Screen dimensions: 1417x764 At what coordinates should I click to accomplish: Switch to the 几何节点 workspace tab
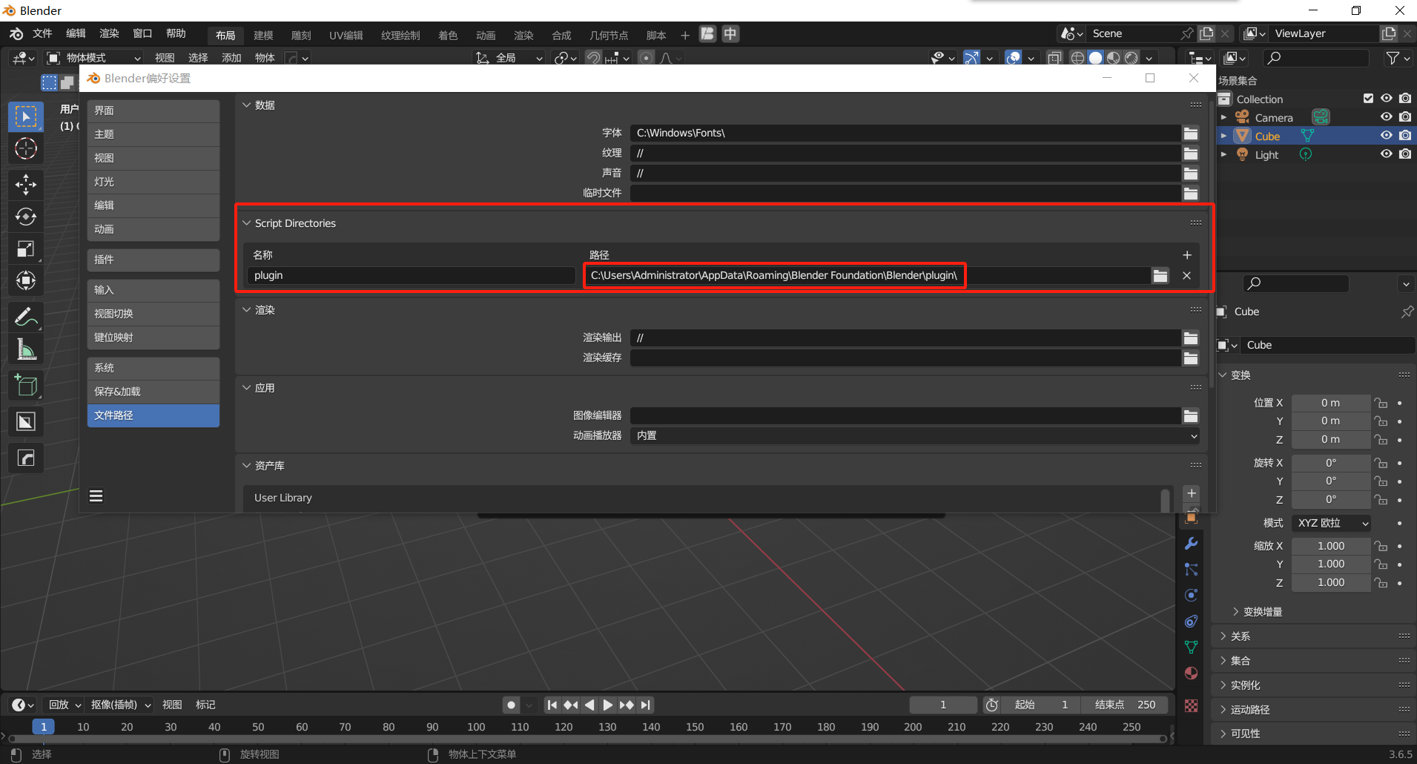pyautogui.click(x=609, y=35)
